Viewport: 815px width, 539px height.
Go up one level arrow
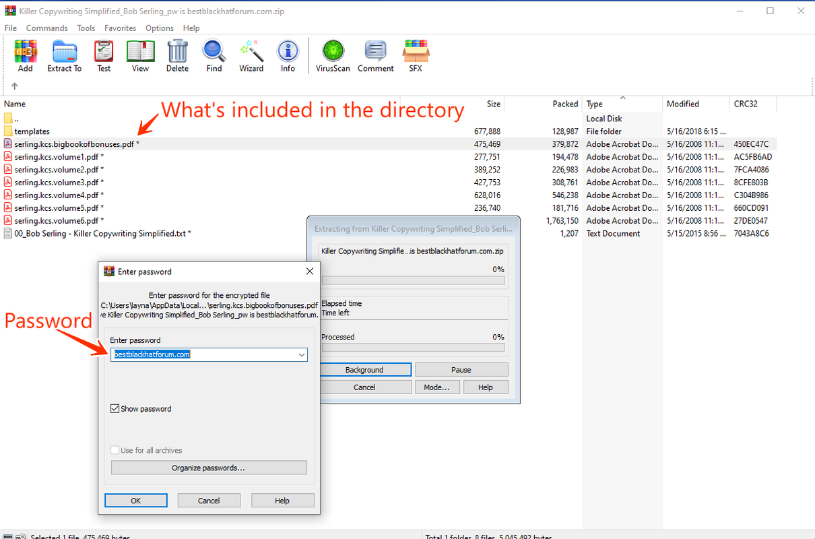[x=14, y=86]
